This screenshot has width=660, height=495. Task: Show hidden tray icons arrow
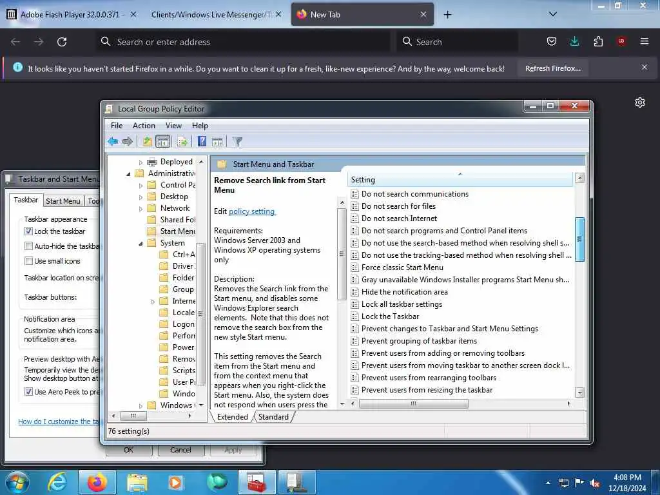548,483
